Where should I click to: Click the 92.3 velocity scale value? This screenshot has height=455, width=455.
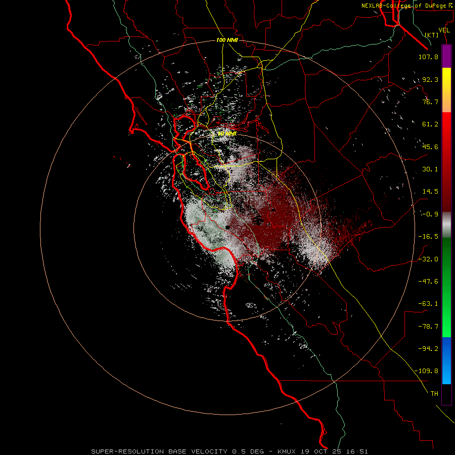point(430,79)
